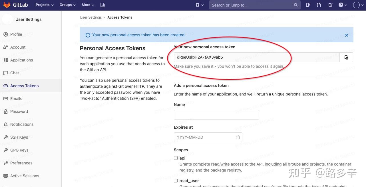The height and width of the screenshot is (187, 366).
Task: Dismiss the token created notification
Action: click(347, 35)
